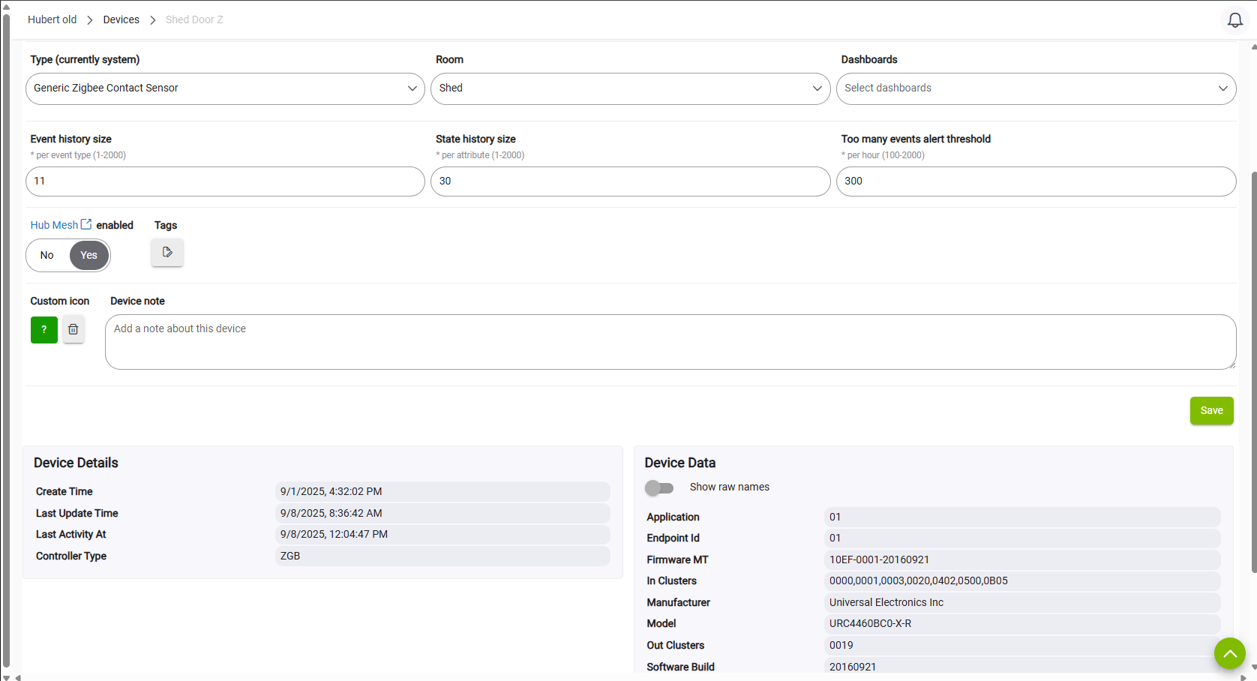Viewport: 1257px width, 681px height.
Task: Click the Device note text area
Action: (x=670, y=341)
